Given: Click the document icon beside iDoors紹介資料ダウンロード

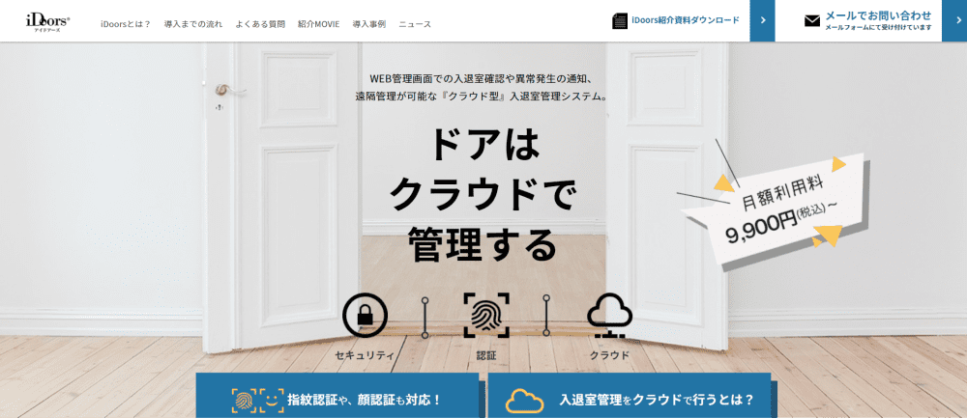Looking at the screenshot, I should click(x=619, y=20).
